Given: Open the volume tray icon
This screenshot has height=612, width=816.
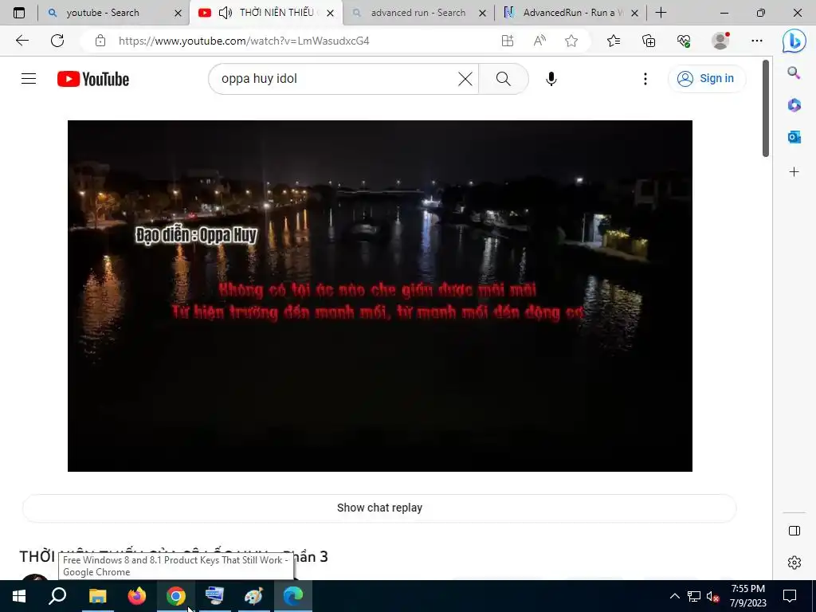Looking at the screenshot, I should tap(712, 596).
